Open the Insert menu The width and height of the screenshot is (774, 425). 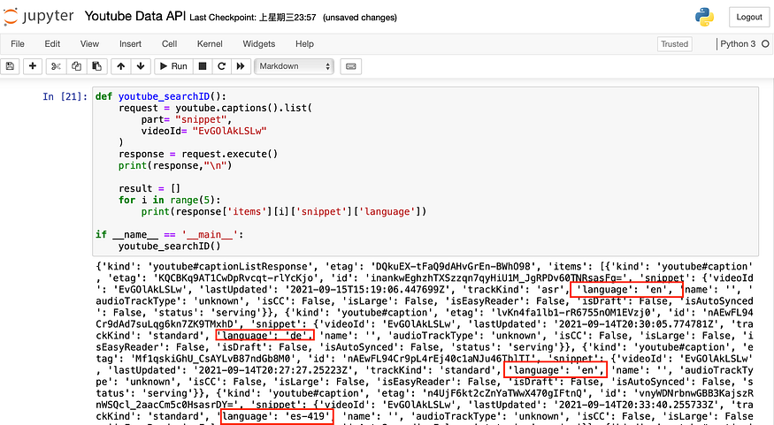[130, 44]
